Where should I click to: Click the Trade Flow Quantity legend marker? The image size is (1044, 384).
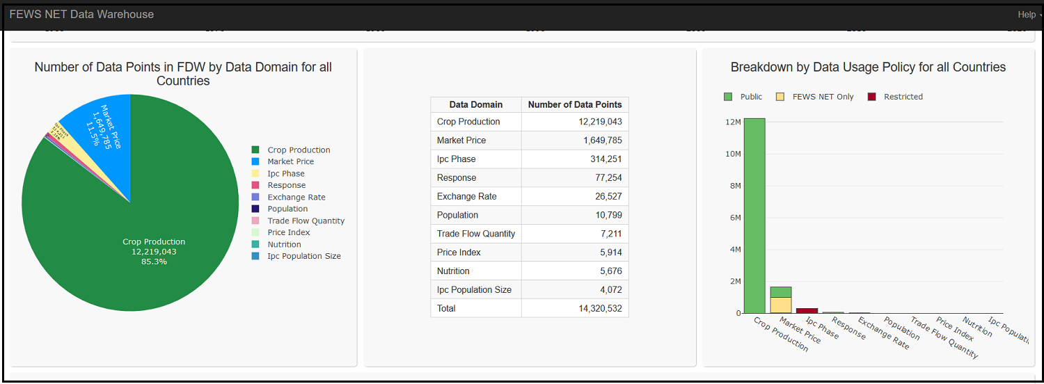coord(255,221)
